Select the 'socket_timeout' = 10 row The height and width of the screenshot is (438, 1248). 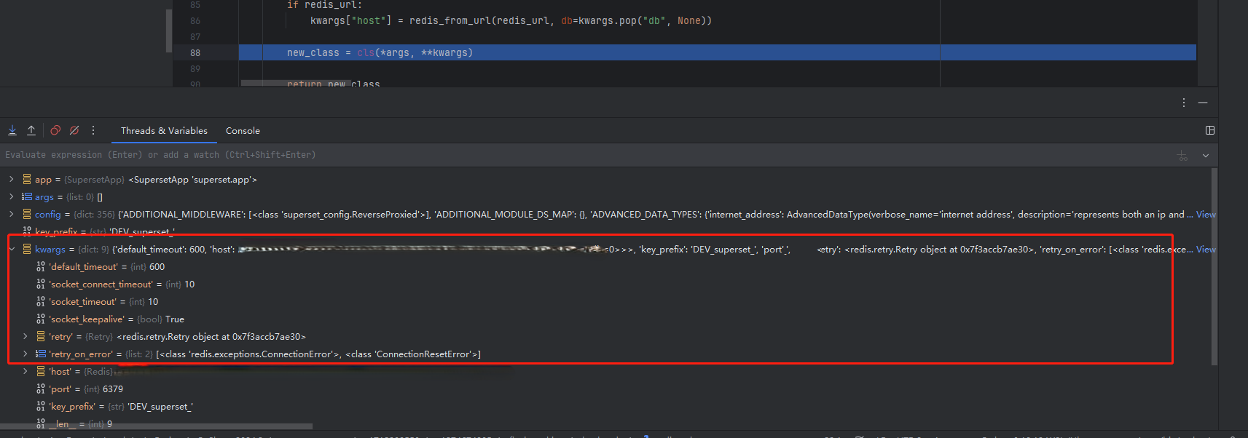(x=103, y=302)
